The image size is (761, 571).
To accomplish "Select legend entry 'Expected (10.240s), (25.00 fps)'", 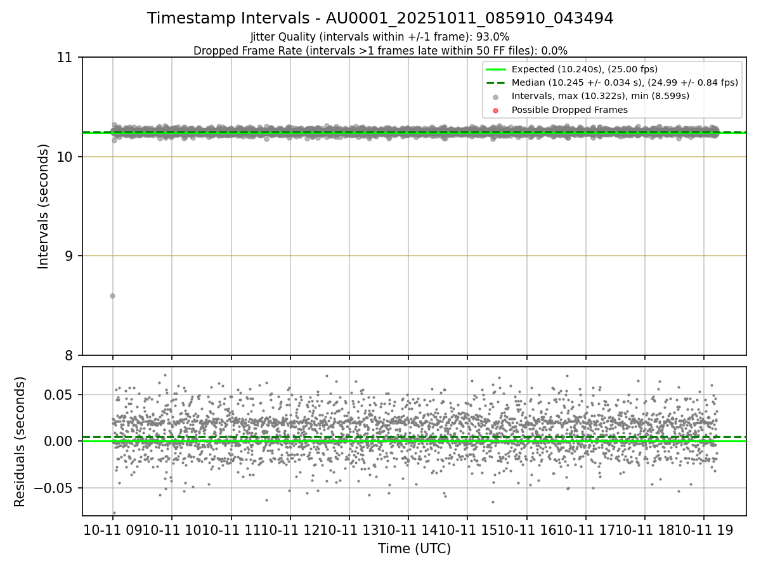I will tap(585, 69).
